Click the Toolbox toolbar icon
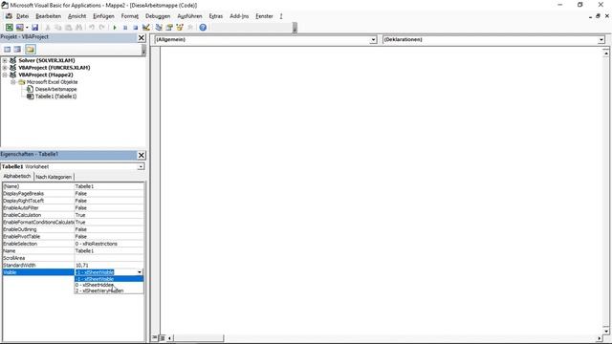This screenshot has width=612, height=344. [x=190, y=28]
